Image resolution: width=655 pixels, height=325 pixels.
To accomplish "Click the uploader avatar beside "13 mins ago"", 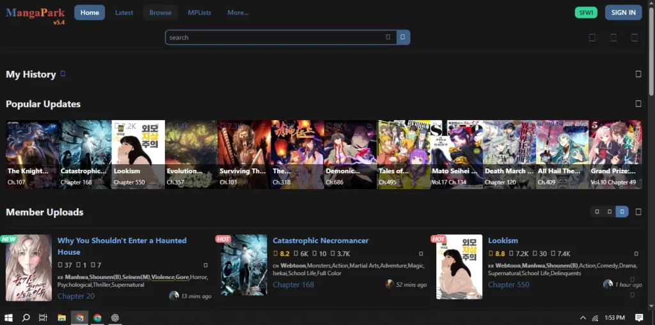I will click(173, 296).
